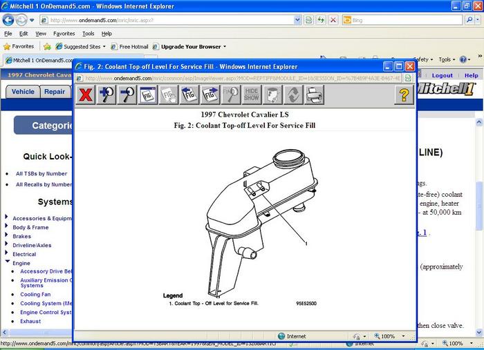Open the Find magnifier tool
The width and height of the screenshot is (484, 350).
pos(230,95)
